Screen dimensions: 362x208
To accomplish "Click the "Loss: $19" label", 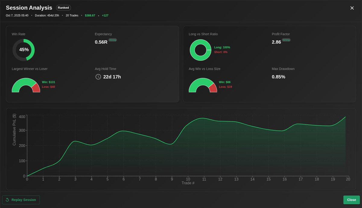I will [x=225, y=87].
